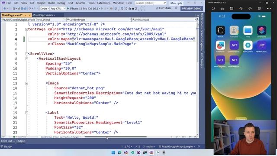This screenshot has width=277, height=156.
Task: Collapse the ContentPage element on line 2
Action: tap(26, 29)
